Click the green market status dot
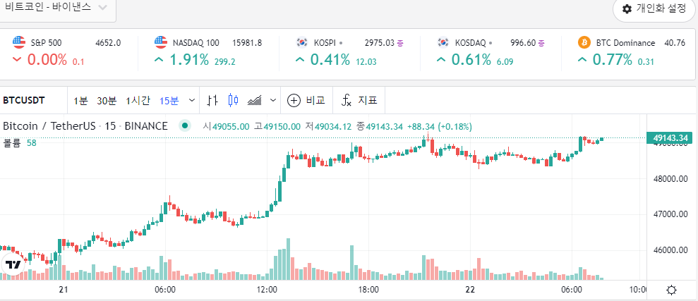Screen dimensions: 698x301 point(185,126)
